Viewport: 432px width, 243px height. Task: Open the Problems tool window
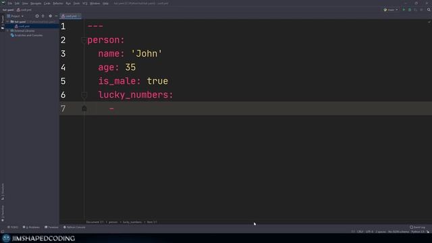[x=31, y=227]
